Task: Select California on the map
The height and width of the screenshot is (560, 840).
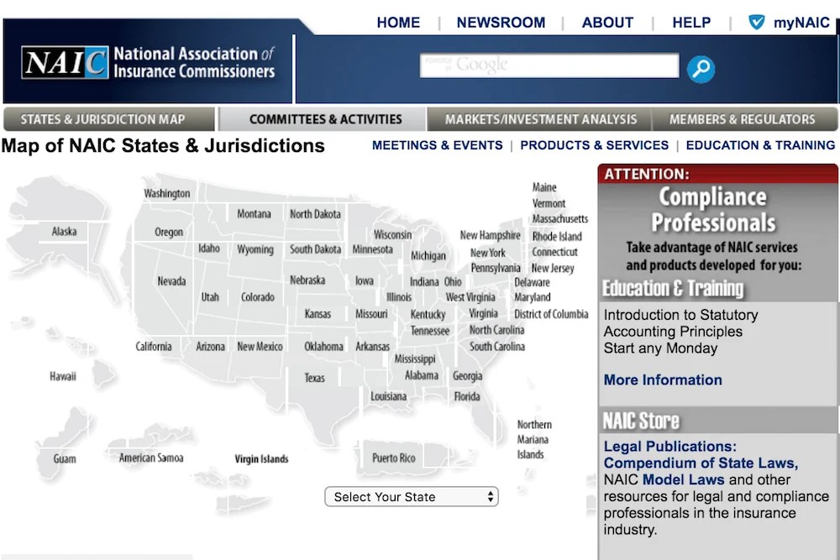Action: coord(153,346)
